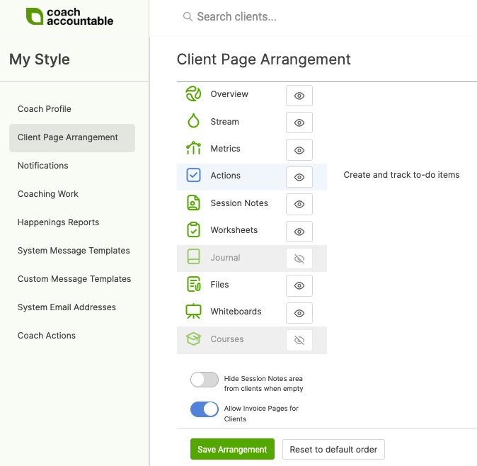Click the Stream droplet icon
Viewport: 477px width, 466px height.
(x=193, y=121)
